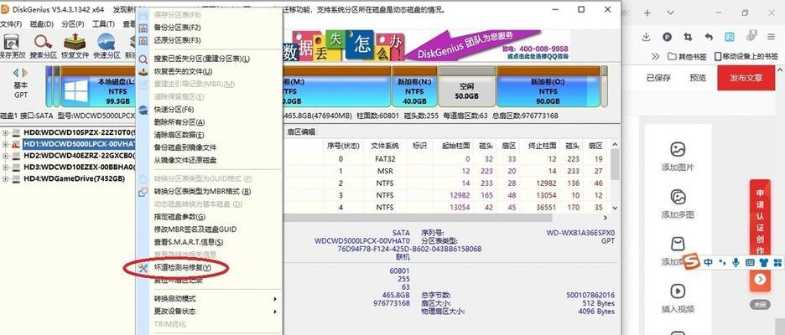This screenshot has width=785, height=335.
Task: Click the browser undo arrow icon
Action: [709, 37]
